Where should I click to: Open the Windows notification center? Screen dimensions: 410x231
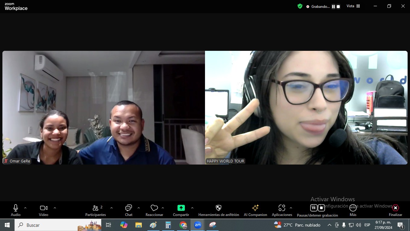tap(401, 225)
